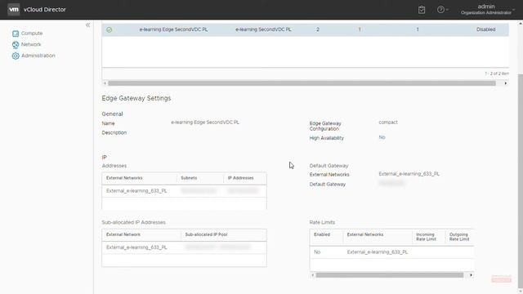The width and height of the screenshot is (523, 294).
Task: Click the Rate Limits scrollbar right arrow
Action: (471, 275)
